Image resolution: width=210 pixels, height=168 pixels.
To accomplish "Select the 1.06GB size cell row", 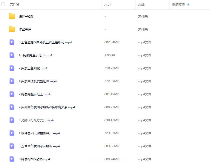I will click(110, 55).
